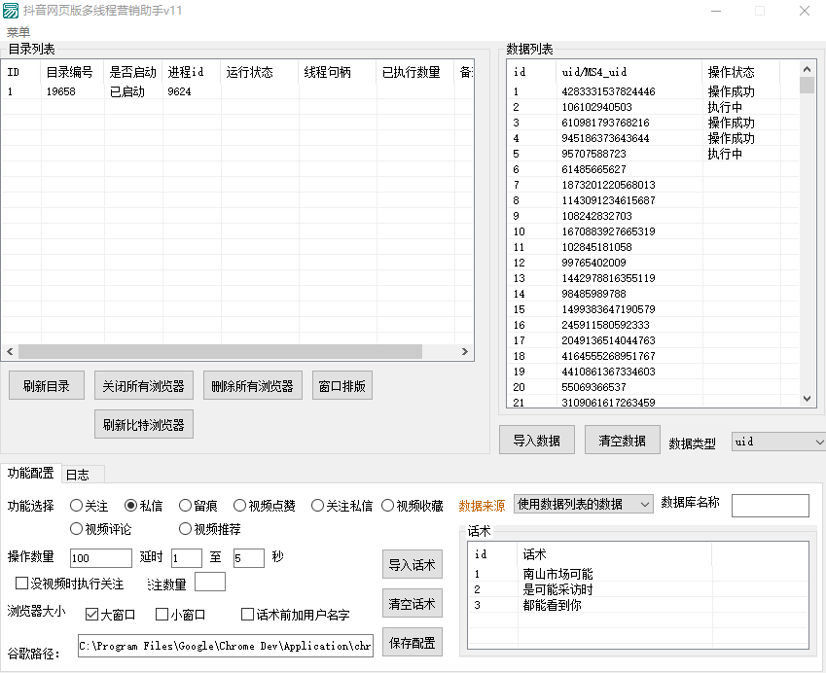
Task: Switch to the 日志 tab
Action: tap(77, 475)
